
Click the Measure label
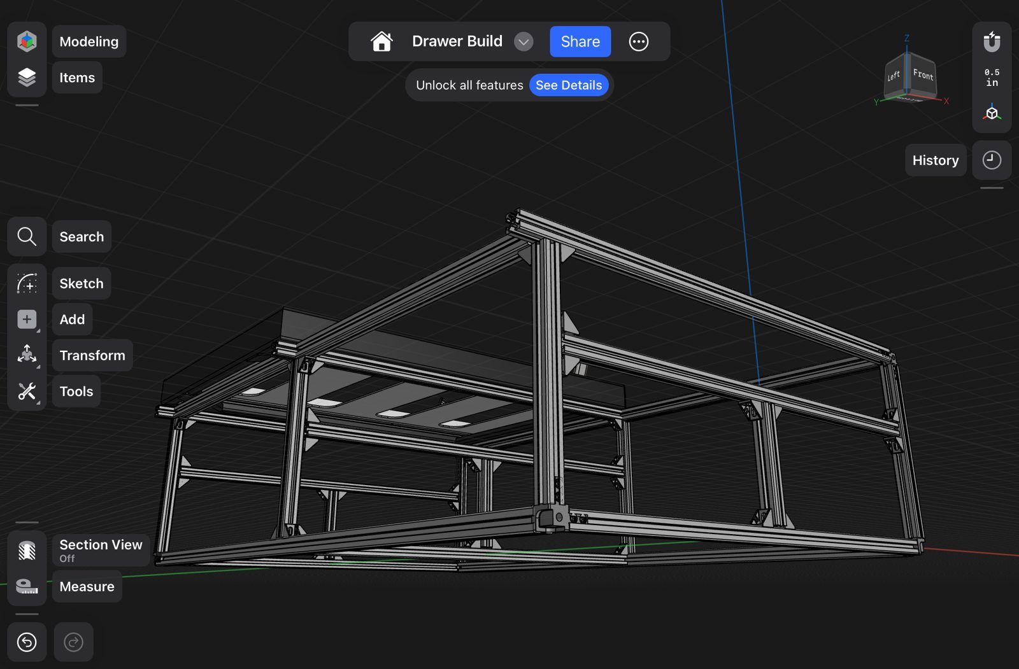87,586
